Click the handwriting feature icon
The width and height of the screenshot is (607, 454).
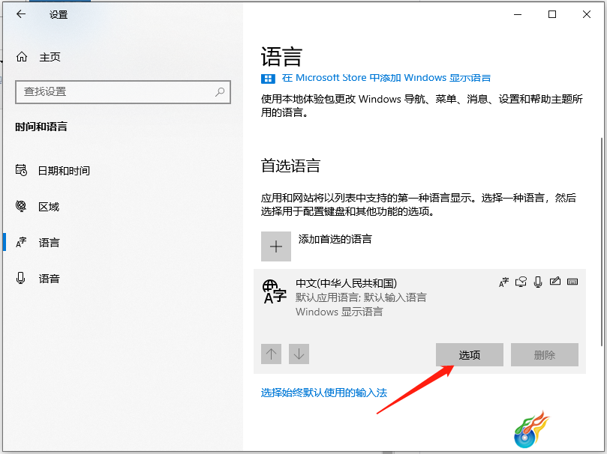pos(554,281)
